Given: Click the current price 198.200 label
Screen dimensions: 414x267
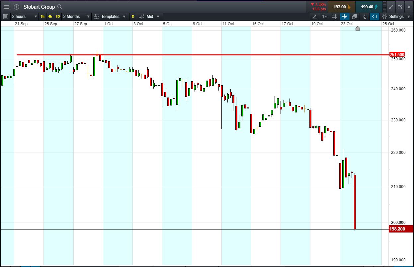Looking at the screenshot, I should [x=401, y=229].
